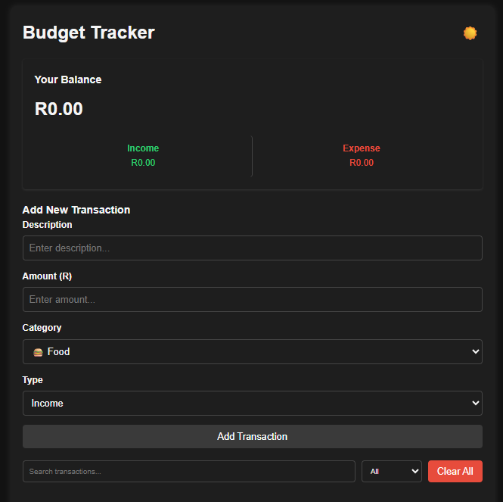Click the red Expense label

click(362, 148)
